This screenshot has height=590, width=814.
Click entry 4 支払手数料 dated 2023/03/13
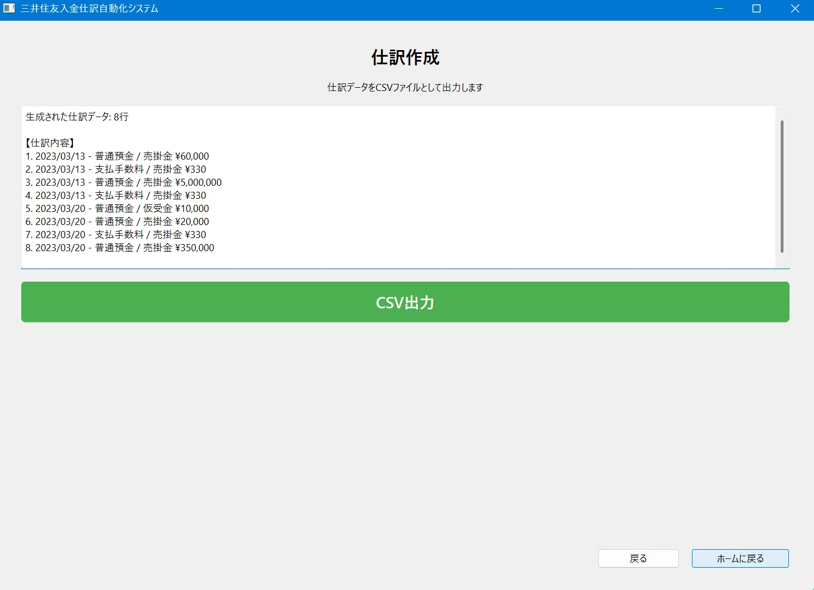[116, 196]
